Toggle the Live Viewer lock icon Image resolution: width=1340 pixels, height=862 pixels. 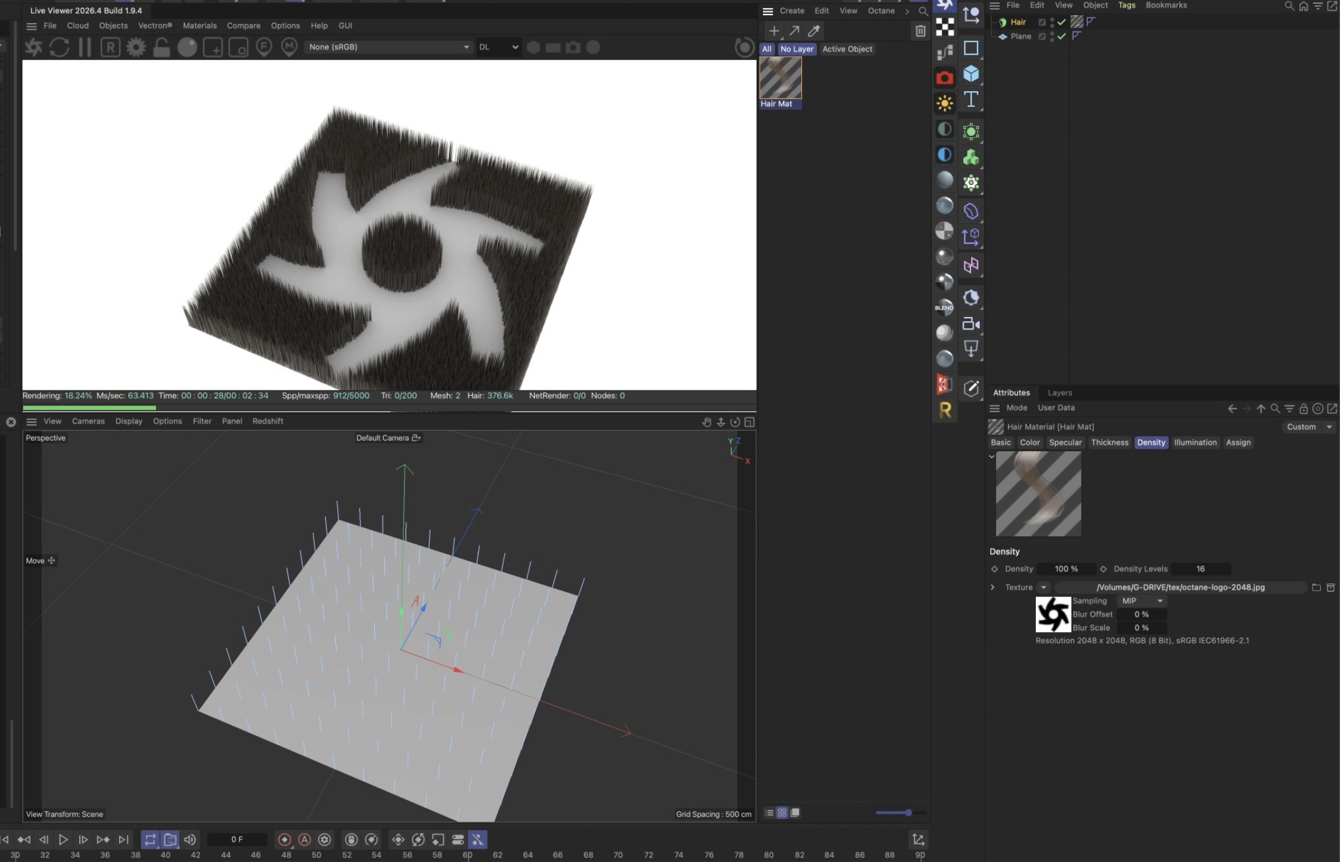[161, 47]
